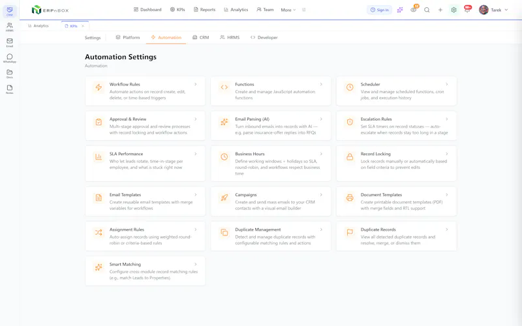Open Team in top navigation
This screenshot has width=522, height=326.
(265, 10)
